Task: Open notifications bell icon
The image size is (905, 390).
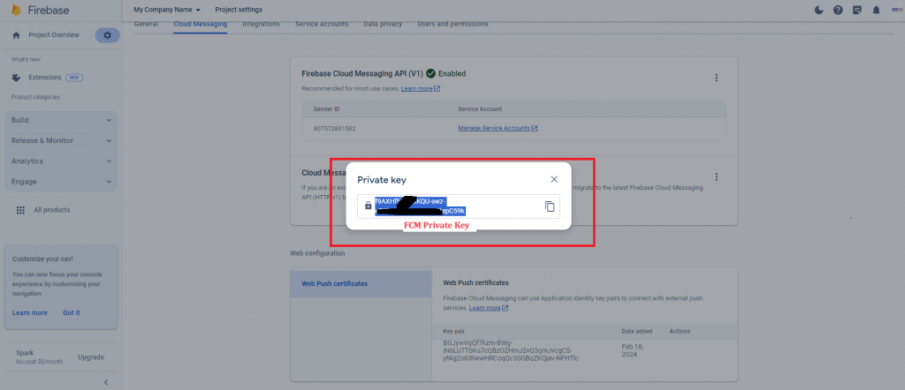Action: (x=876, y=10)
